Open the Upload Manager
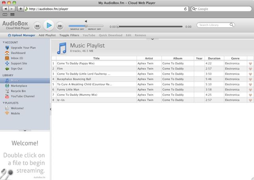 point(21,35)
